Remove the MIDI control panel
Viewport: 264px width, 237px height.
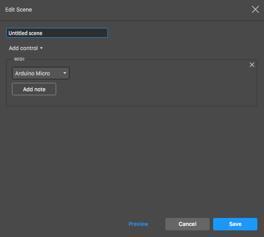point(252,65)
